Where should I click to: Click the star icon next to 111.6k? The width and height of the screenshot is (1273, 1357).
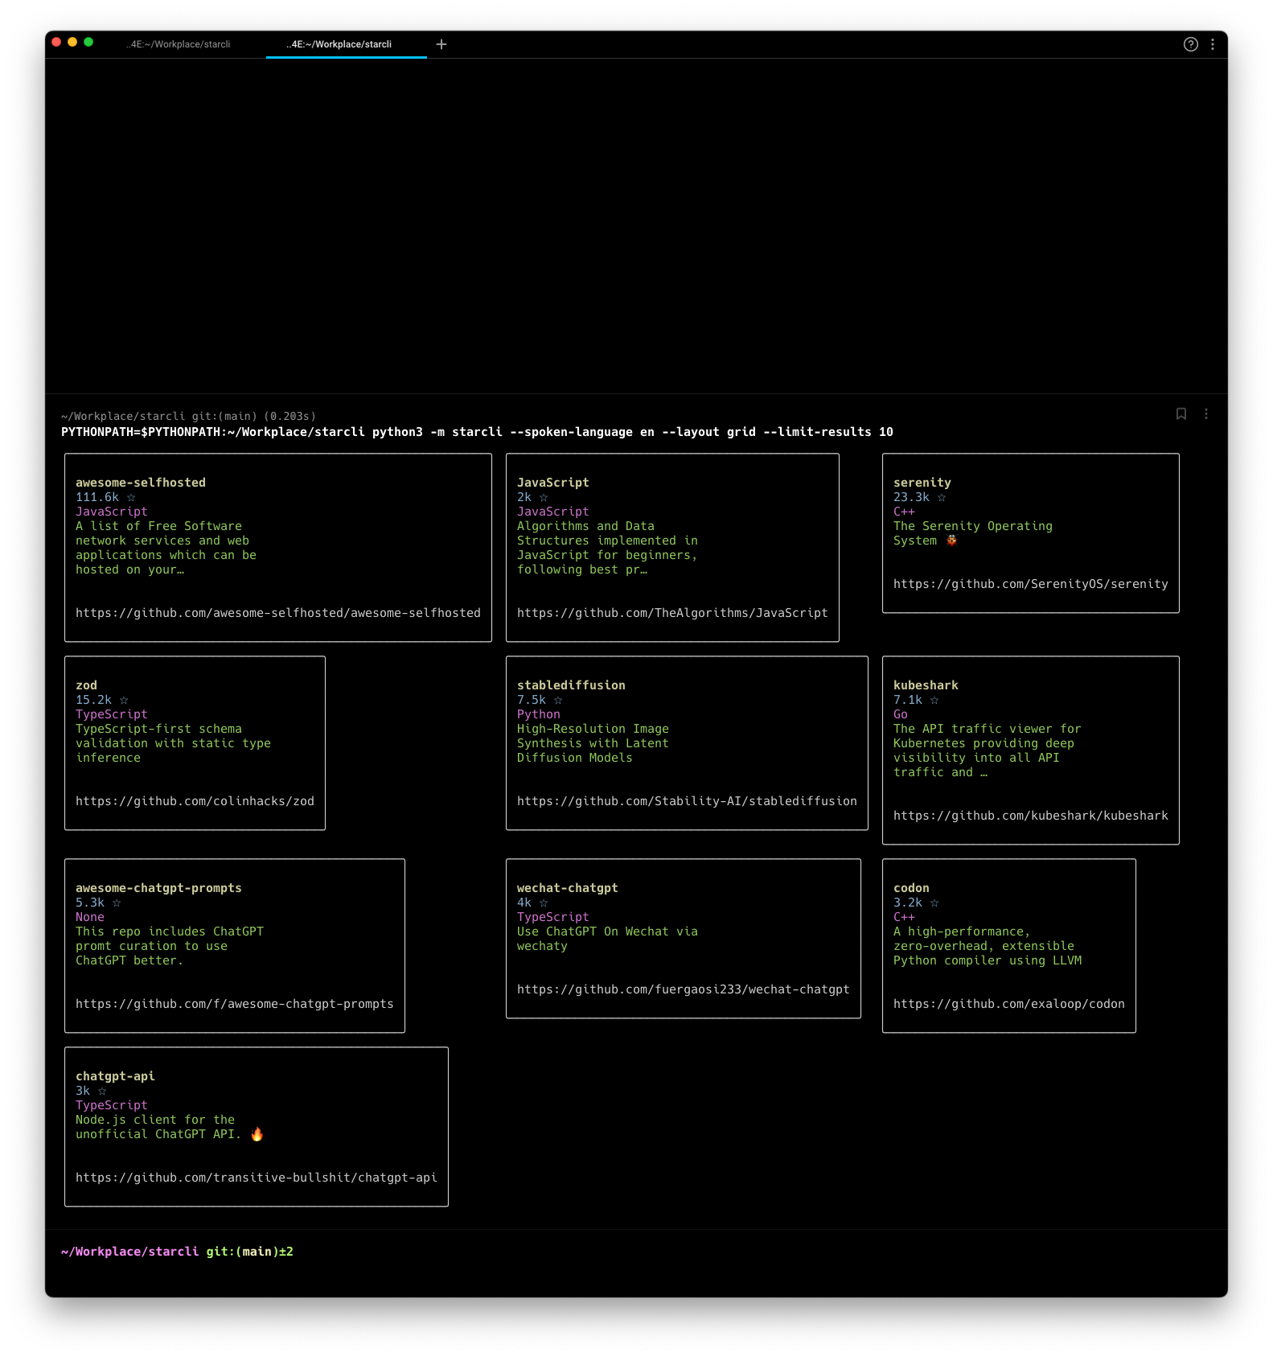[131, 498]
